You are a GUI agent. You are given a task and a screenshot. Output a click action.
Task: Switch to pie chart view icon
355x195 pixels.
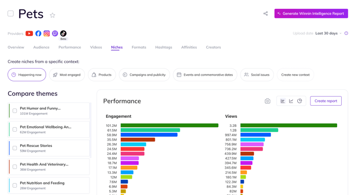pos(299,101)
